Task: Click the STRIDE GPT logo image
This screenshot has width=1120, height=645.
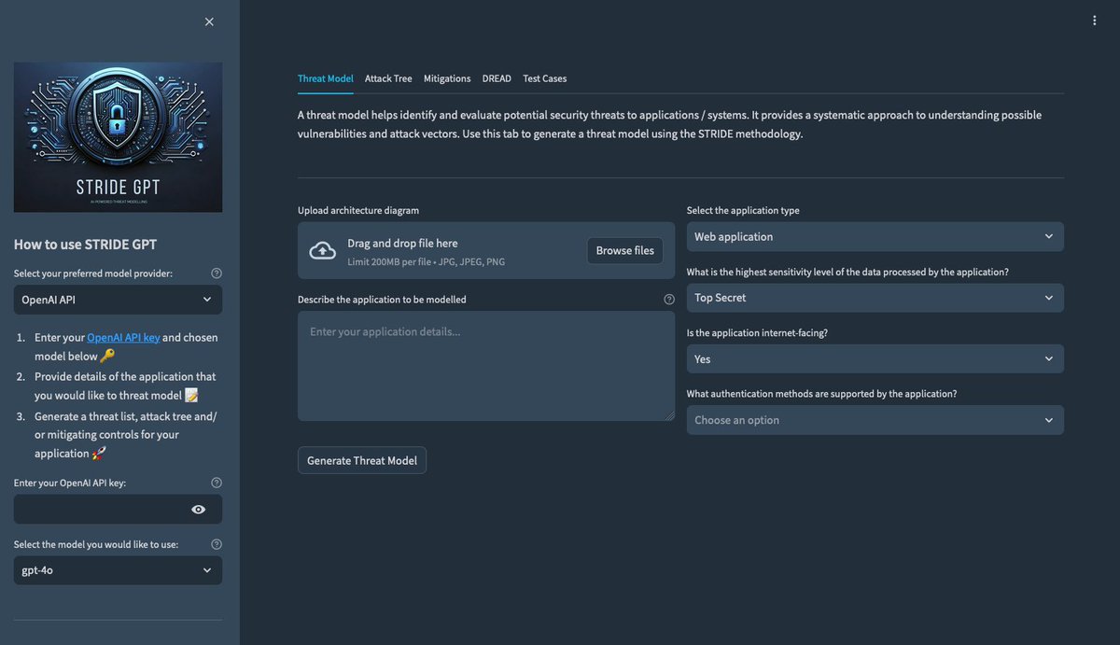Action: tap(118, 137)
